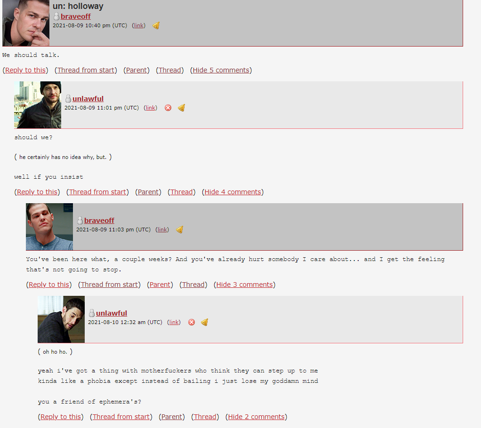
Task: Click the track bell icon on braveoff's 11:03 pm comment
Action: coord(179,230)
